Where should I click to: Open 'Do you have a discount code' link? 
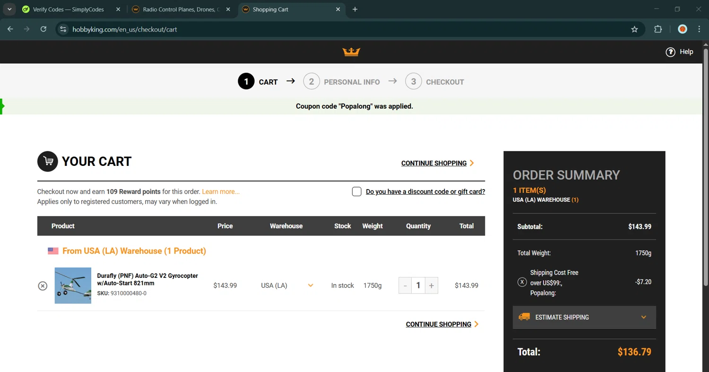425,191
